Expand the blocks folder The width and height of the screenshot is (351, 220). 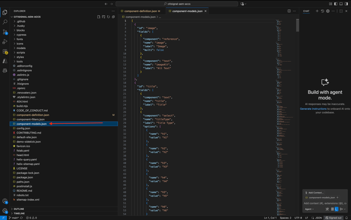(21, 30)
